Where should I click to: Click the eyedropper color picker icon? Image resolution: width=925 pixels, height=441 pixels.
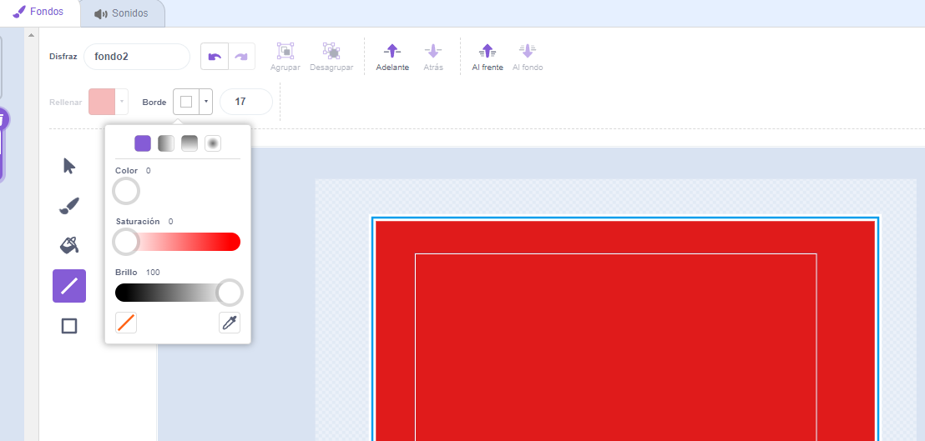(230, 323)
